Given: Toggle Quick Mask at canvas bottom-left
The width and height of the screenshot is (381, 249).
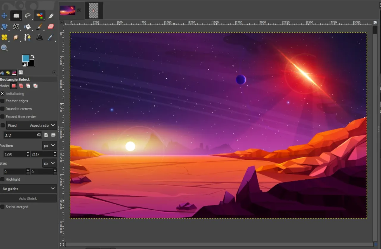Looking at the screenshot, I should click(x=62, y=245).
